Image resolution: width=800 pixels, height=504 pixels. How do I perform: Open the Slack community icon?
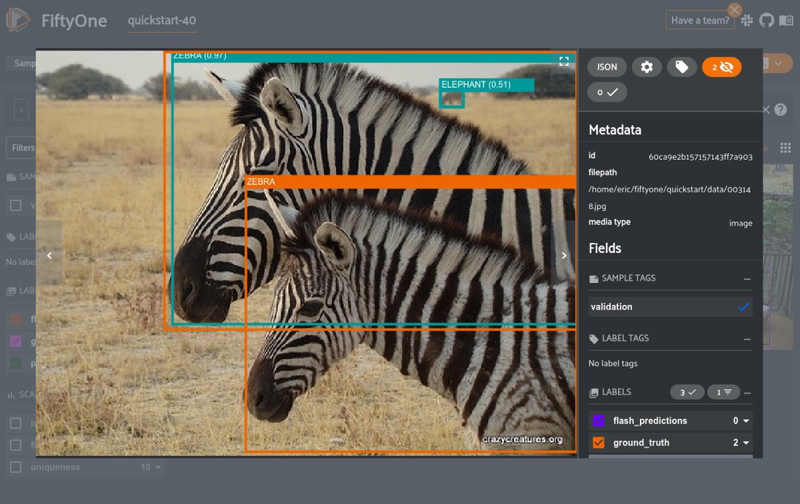(x=747, y=21)
